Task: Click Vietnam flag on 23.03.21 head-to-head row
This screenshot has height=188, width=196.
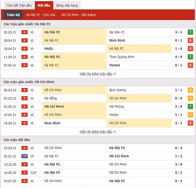Action: 24,148
